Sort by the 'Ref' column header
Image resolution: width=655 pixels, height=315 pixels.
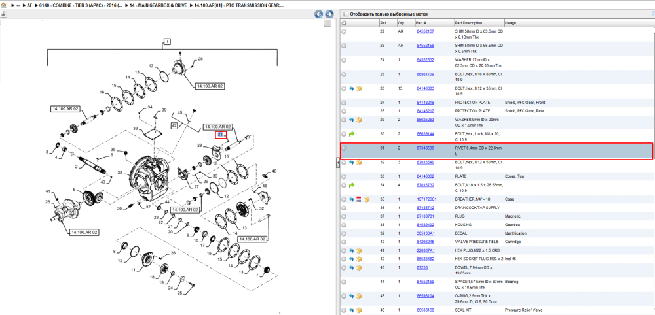coord(383,22)
